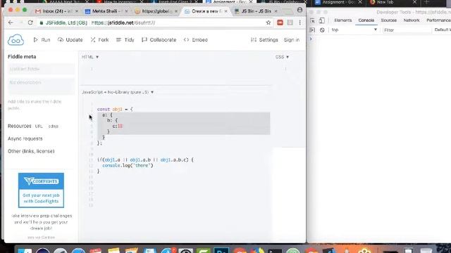The width and height of the screenshot is (451, 253).
Task: Open Terminal from the Dock
Action: [275, 250]
